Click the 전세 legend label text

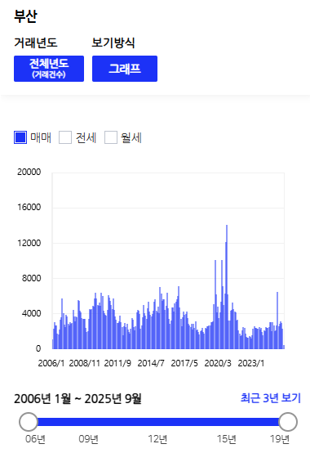86,137
